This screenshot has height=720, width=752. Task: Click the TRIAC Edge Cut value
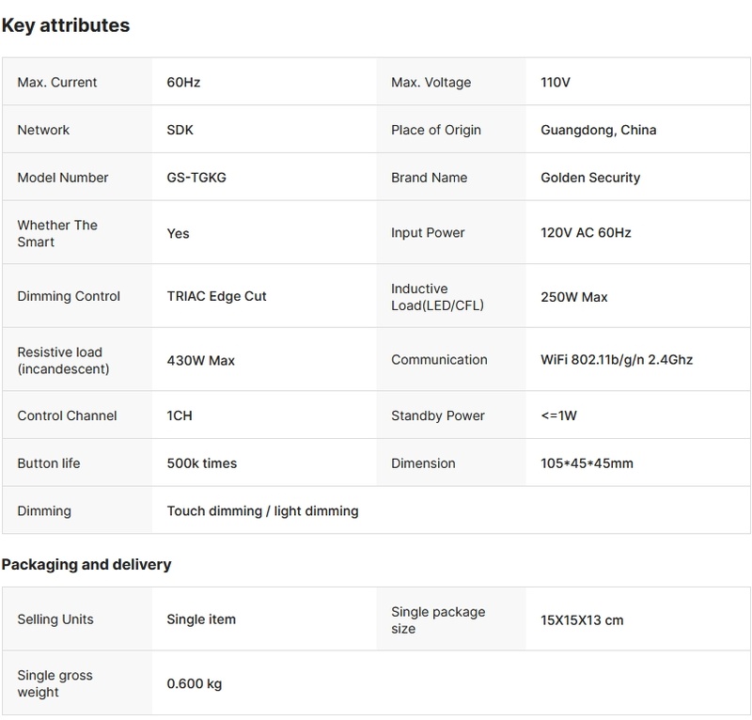216,296
